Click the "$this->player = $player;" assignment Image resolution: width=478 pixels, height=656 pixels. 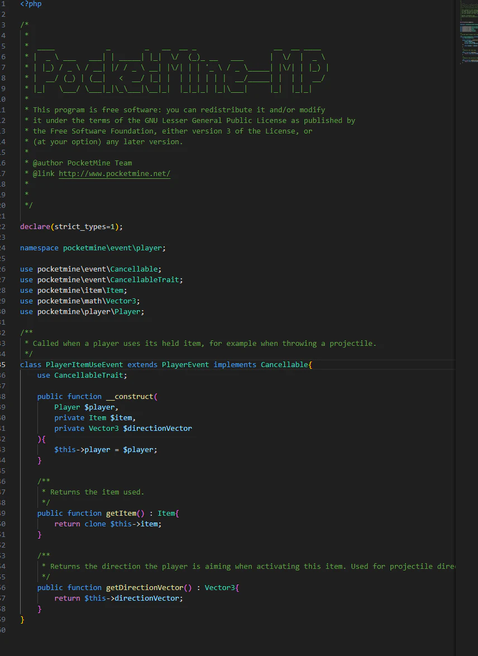click(x=106, y=450)
